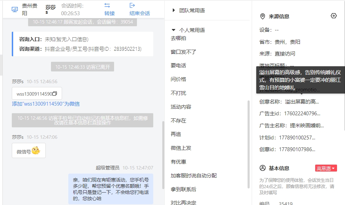Click the 微信号 message bubble
Screen dimensions: 345x205
[x=29, y=150]
